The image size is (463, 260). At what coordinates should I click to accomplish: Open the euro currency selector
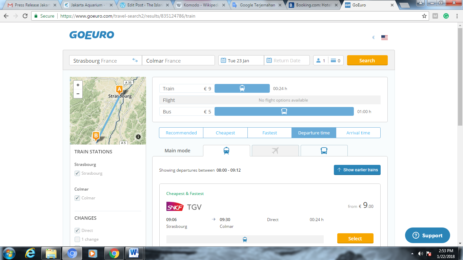click(x=374, y=38)
